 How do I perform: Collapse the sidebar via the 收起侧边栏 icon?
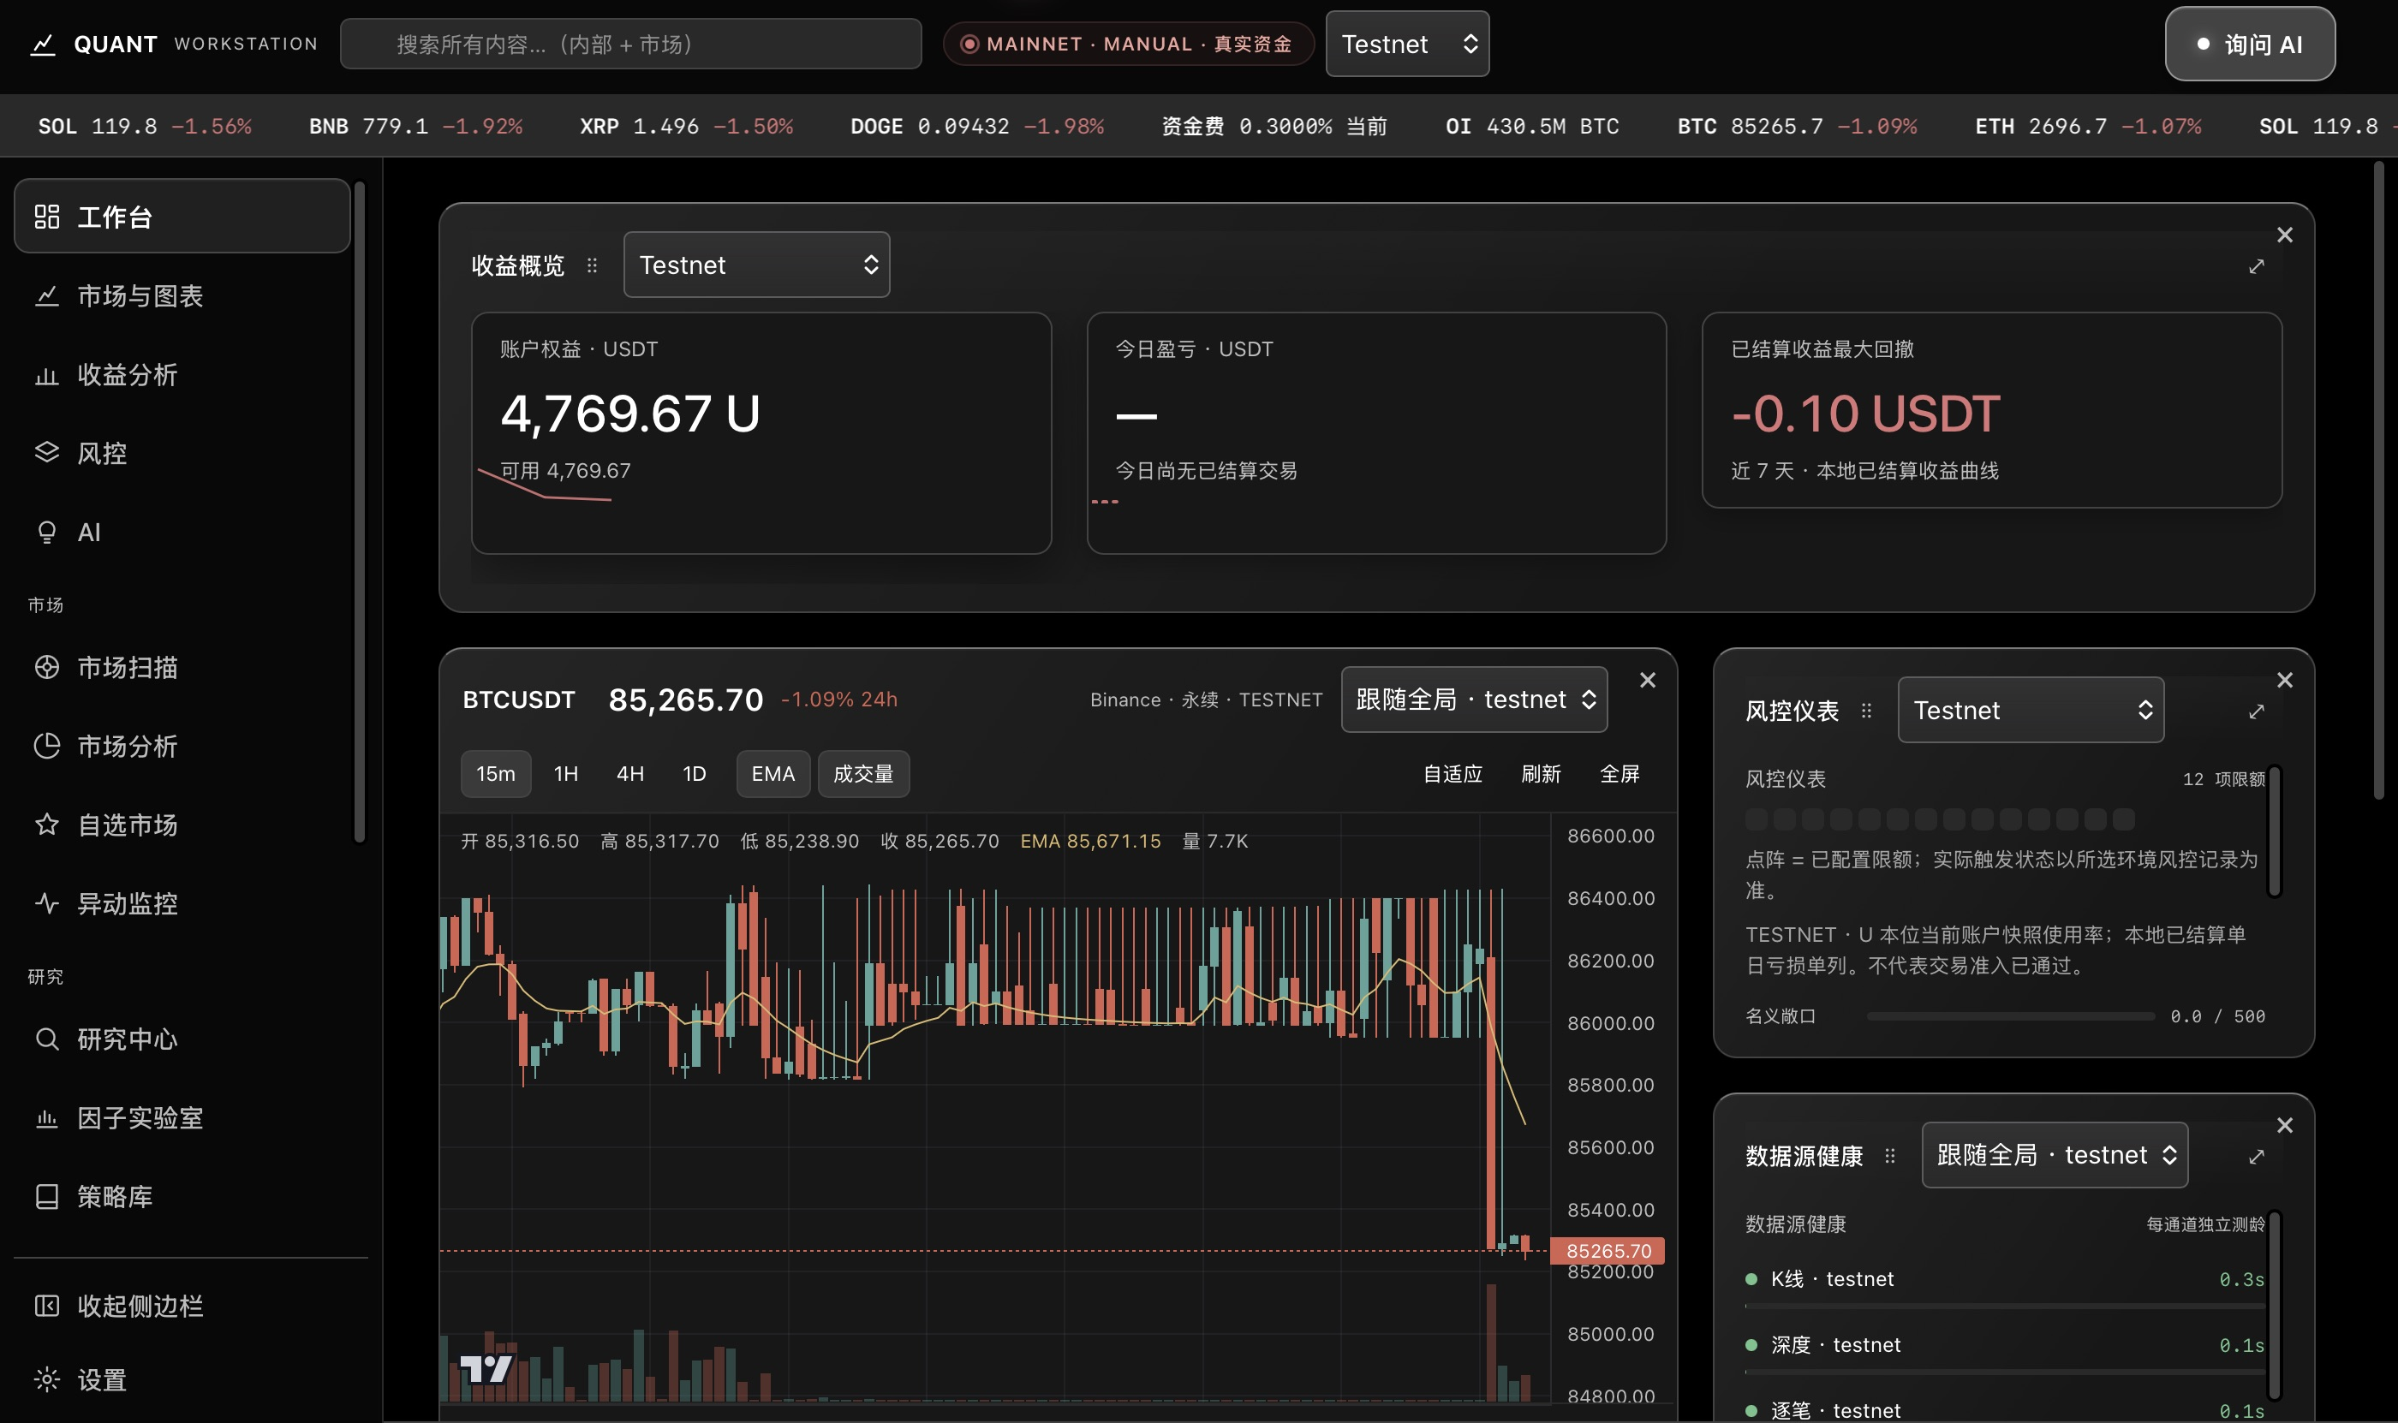tap(47, 1306)
